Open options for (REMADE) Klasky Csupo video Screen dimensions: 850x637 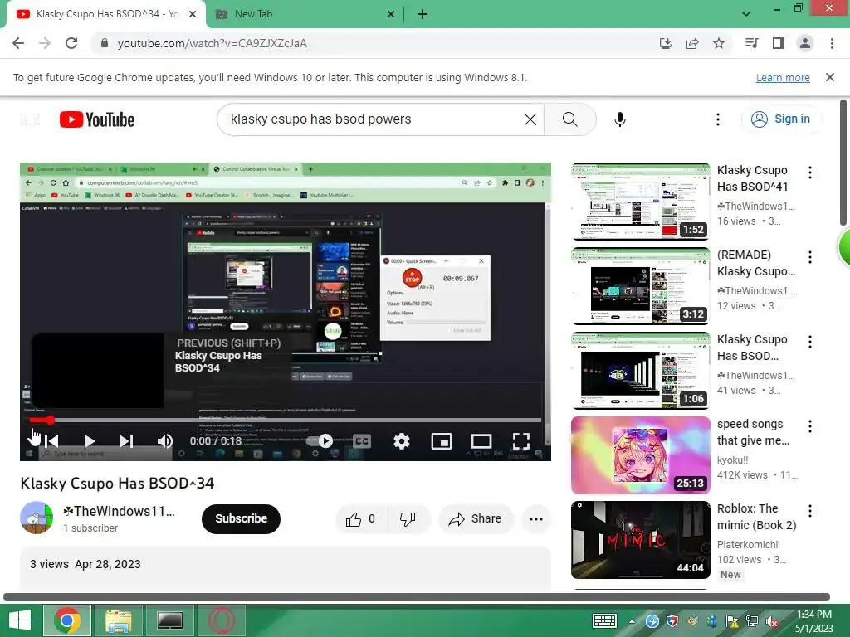point(810,257)
